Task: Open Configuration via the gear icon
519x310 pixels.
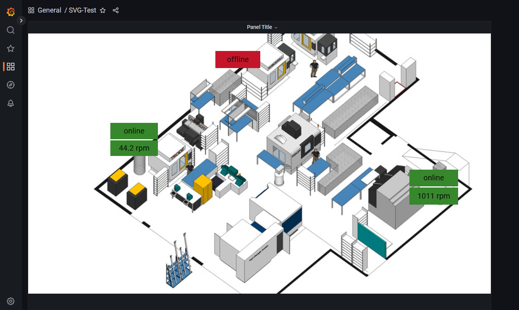Action: [x=10, y=301]
